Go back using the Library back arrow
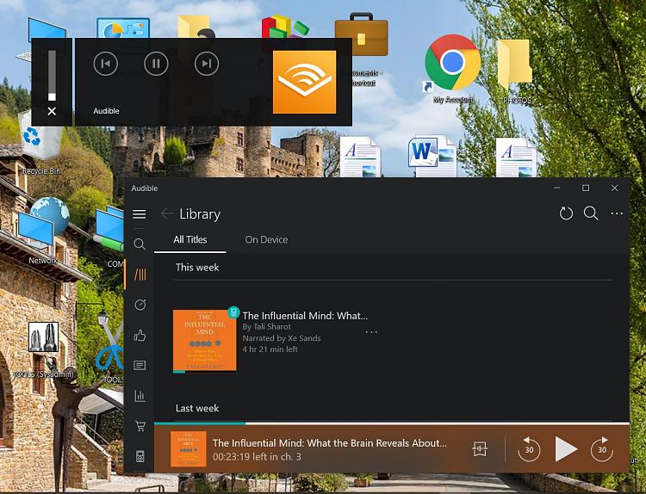Viewport: 646px width, 494px height. pos(167,213)
